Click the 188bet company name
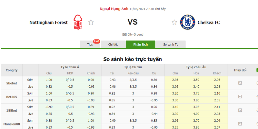 [12, 110]
